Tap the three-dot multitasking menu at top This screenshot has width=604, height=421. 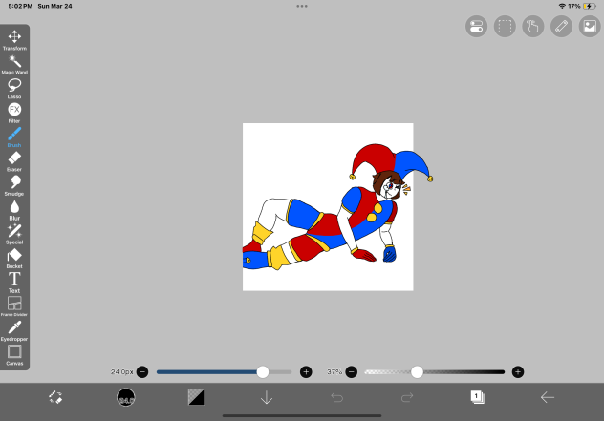pos(302,6)
